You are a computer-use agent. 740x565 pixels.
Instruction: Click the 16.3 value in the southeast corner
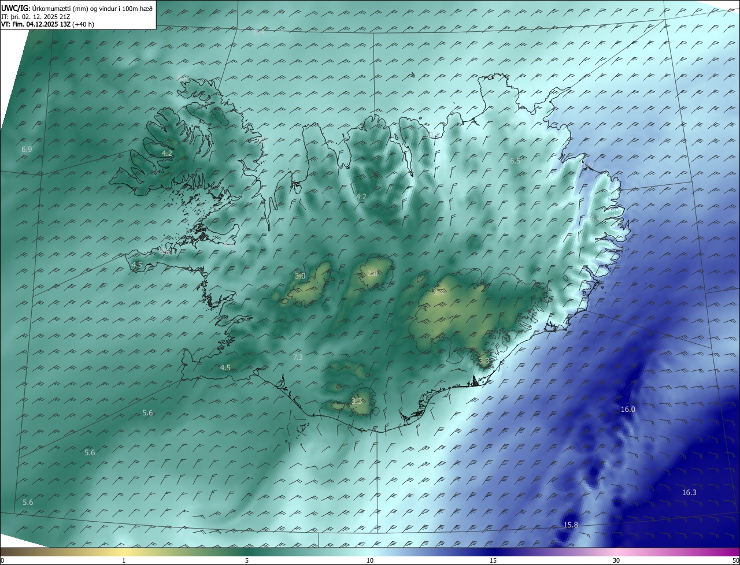click(x=689, y=493)
